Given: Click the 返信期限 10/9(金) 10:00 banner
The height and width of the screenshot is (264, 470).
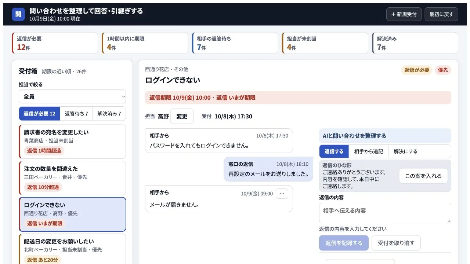Looking at the screenshot, I should point(298,98).
